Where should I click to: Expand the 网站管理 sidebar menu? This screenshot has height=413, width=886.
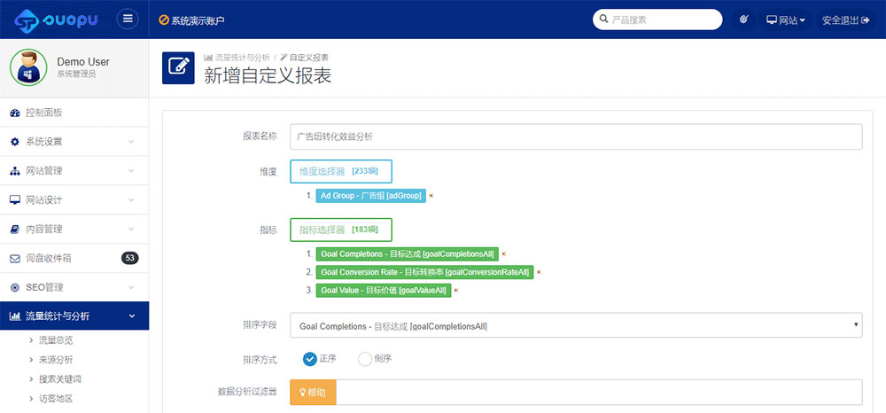[x=74, y=171]
